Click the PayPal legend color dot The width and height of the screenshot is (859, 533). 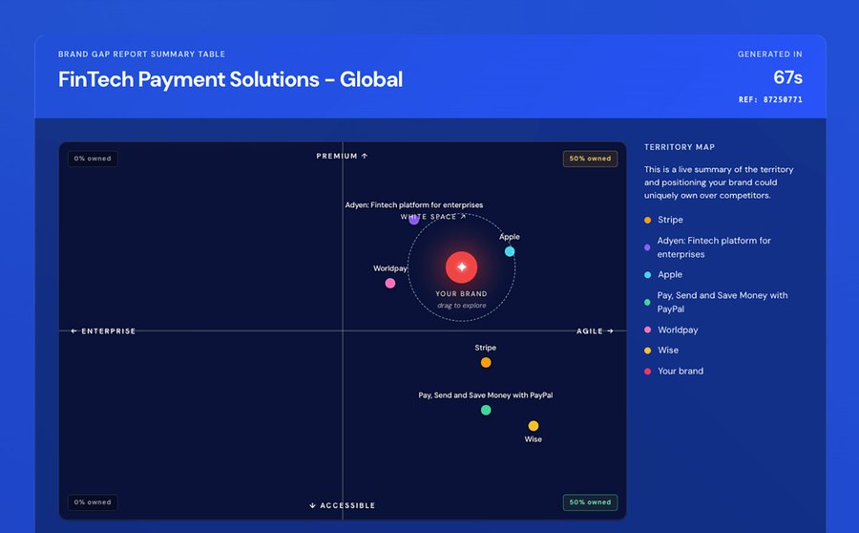tap(647, 302)
